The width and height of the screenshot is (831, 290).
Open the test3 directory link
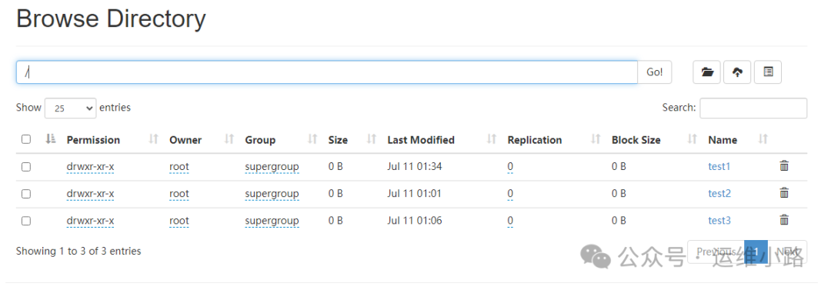[x=719, y=221]
